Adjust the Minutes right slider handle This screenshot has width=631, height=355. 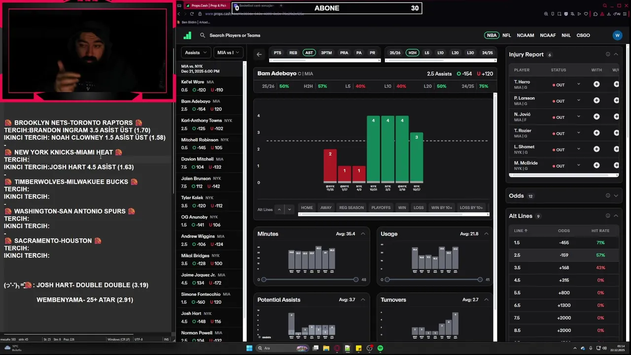coord(356,280)
